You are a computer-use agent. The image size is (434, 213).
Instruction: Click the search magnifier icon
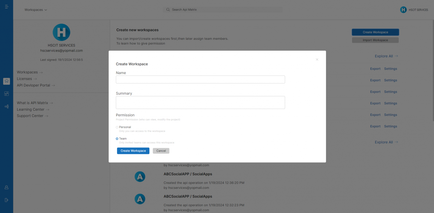coord(168,9)
